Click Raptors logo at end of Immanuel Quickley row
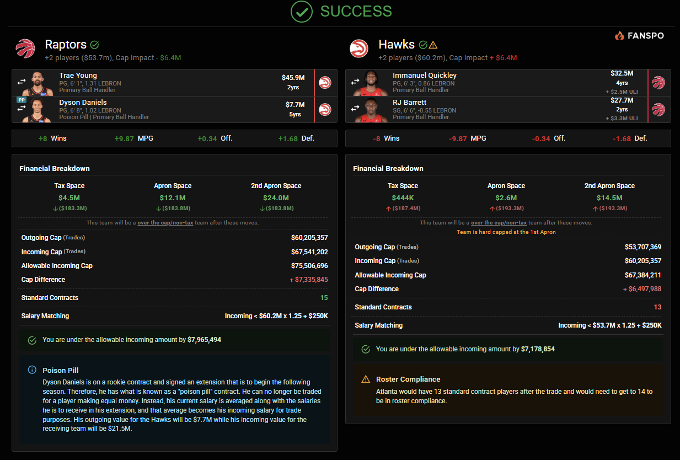This screenshot has height=460, width=680. [658, 83]
